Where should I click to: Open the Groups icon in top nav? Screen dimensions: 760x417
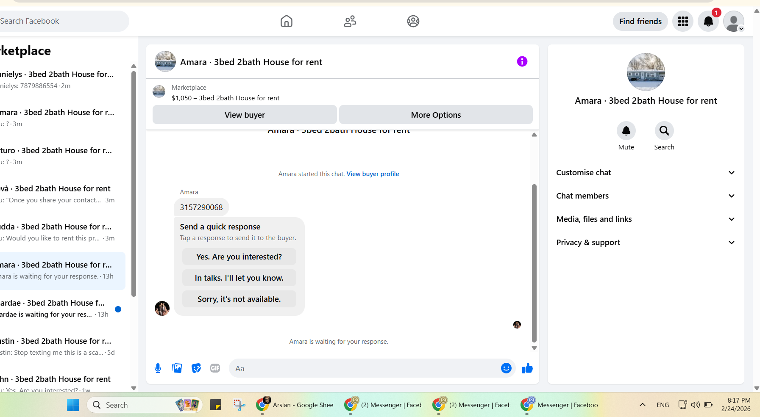tap(413, 21)
